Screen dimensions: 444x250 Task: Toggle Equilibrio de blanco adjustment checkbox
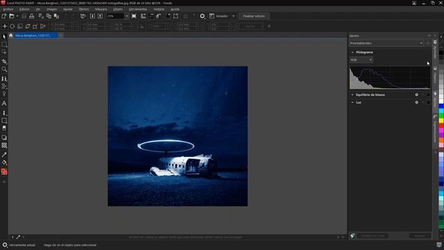(x=428, y=94)
